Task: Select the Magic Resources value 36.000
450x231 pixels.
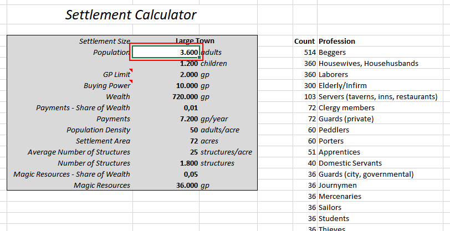Action: 166,186
